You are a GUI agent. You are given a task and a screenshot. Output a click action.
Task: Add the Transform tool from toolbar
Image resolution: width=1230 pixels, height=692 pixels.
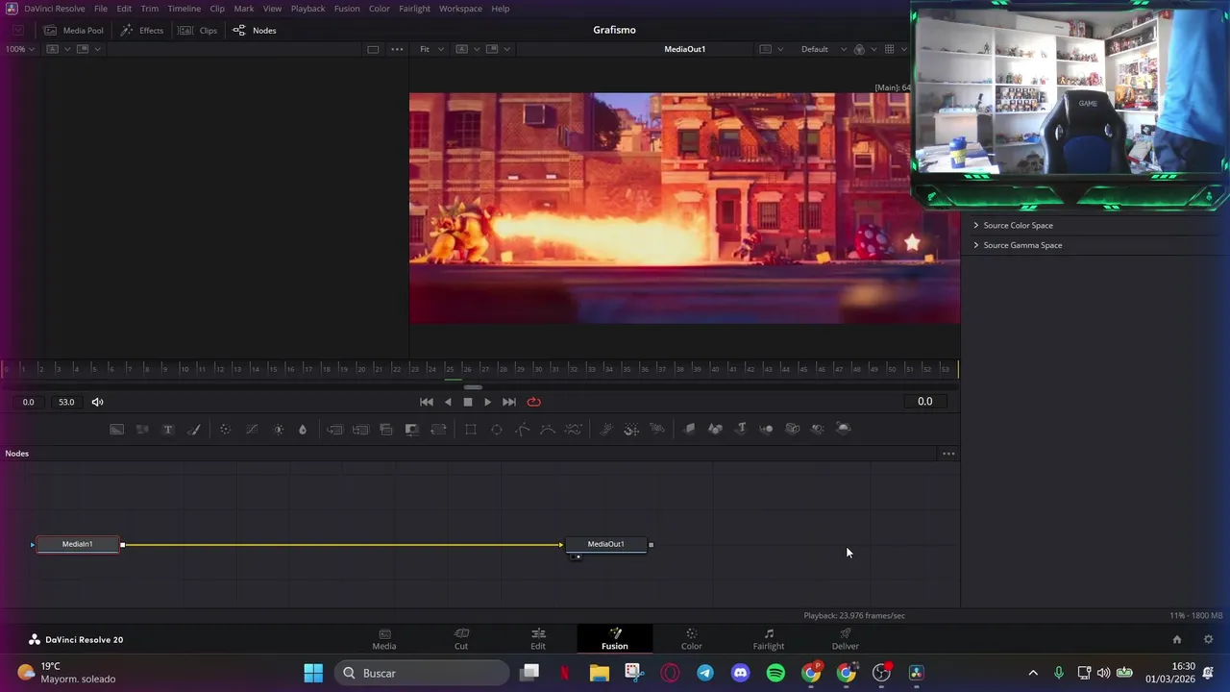coord(438,429)
